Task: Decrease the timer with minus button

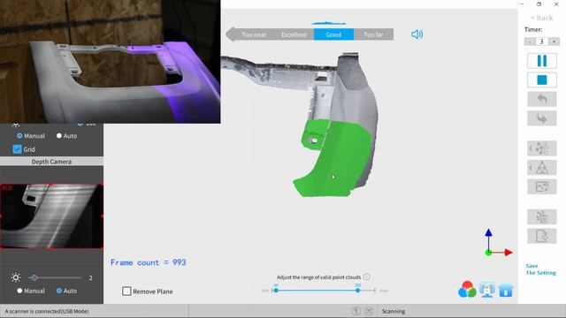Action: 529,42
